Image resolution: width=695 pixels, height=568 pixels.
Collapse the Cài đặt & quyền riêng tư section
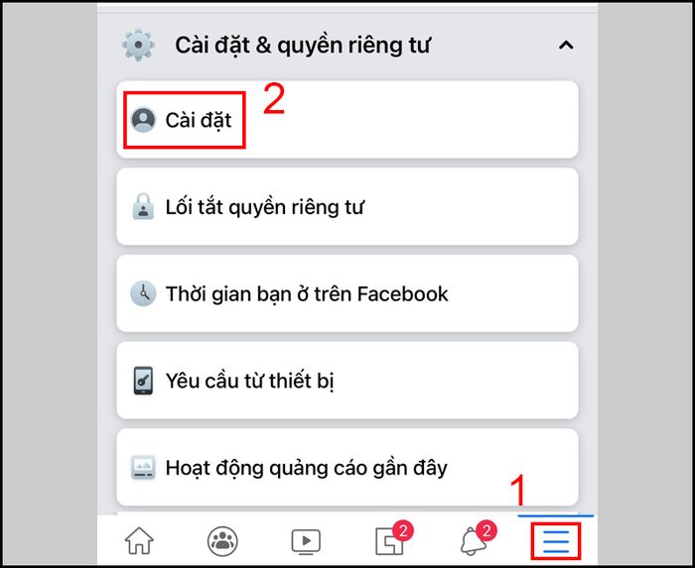[x=566, y=46]
